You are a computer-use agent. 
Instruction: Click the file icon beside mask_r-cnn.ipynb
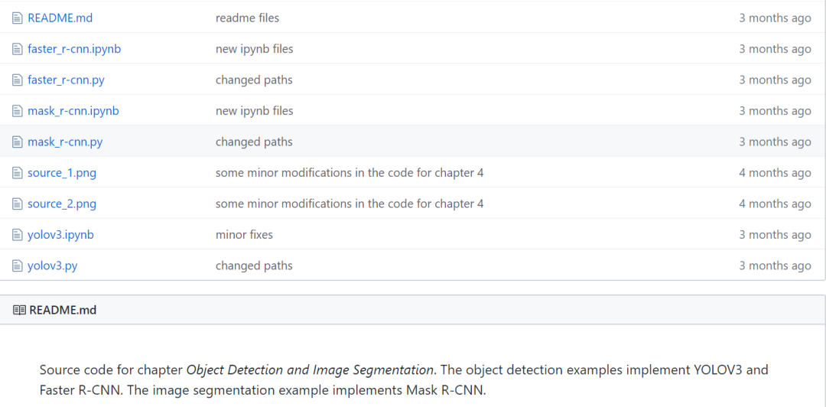18,111
